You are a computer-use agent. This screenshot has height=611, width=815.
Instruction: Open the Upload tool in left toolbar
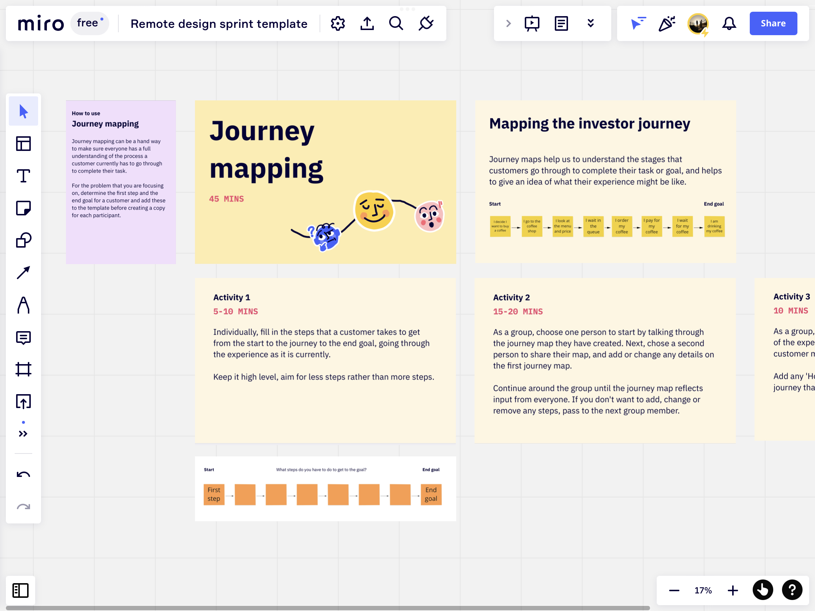[x=23, y=401]
